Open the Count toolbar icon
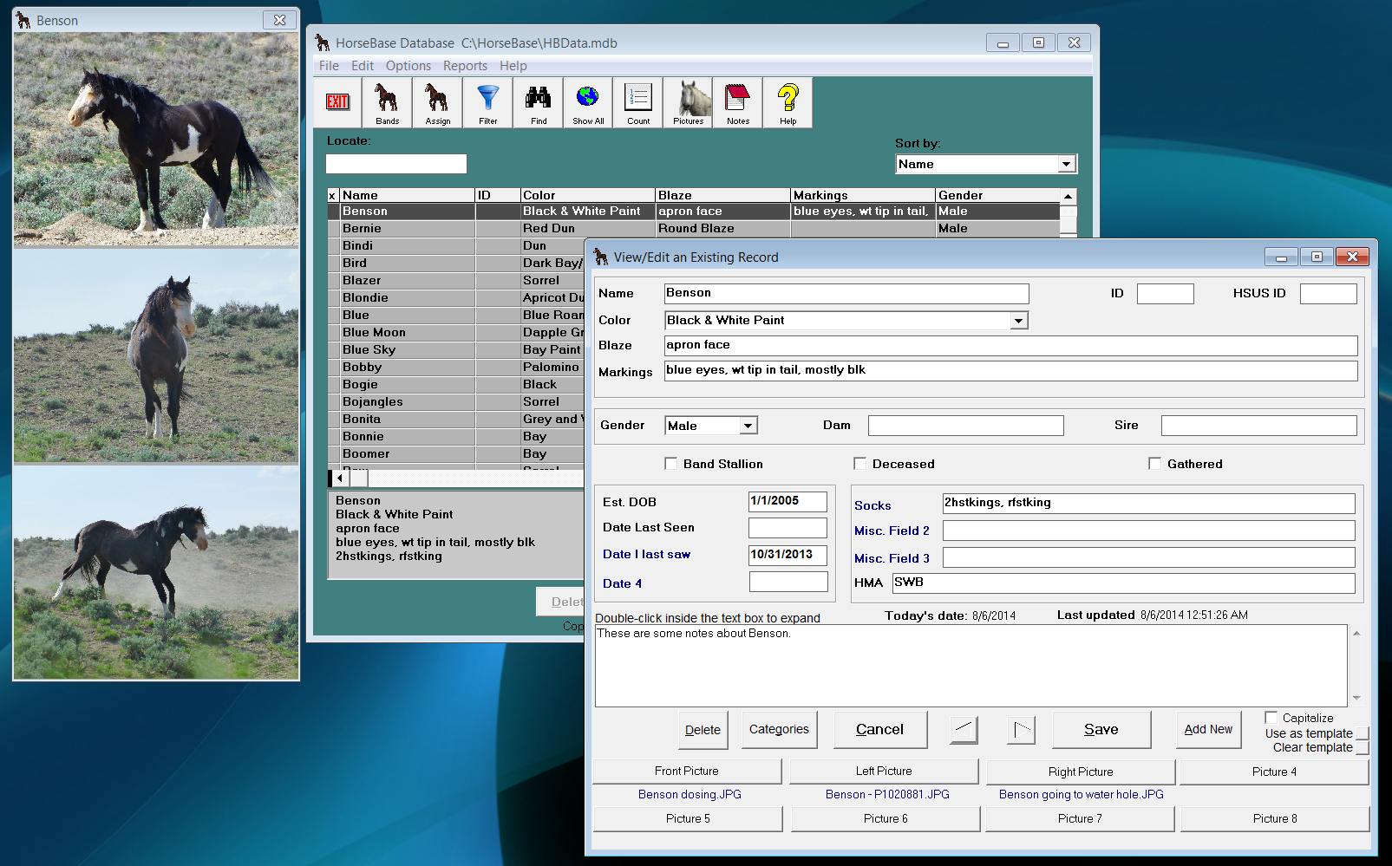Viewport: 1392px width, 866px height. click(638, 102)
